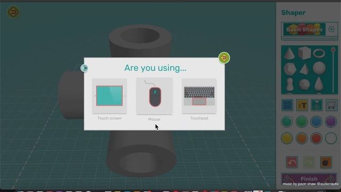Choose the Touchpad input option

click(x=199, y=96)
